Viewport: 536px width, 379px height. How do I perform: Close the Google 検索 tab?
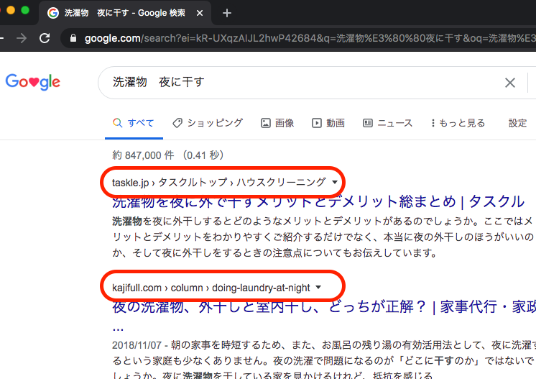(x=200, y=14)
